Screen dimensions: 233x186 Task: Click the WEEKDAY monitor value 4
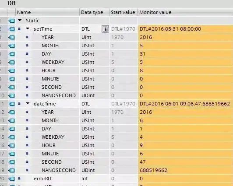click(x=141, y=137)
